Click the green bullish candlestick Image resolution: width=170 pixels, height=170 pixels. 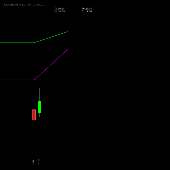point(39,107)
